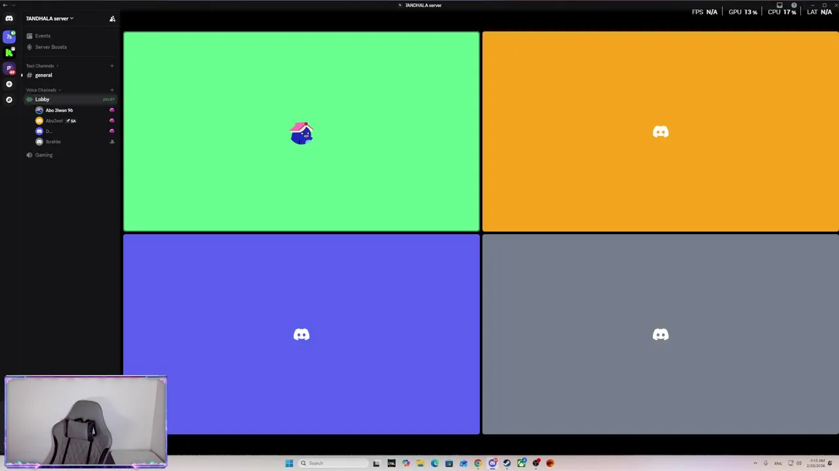Image resolution: width=839 pixels, height=471 pixels.
Task: Collapse the Voice Channels category
Action: coord(43,90)
